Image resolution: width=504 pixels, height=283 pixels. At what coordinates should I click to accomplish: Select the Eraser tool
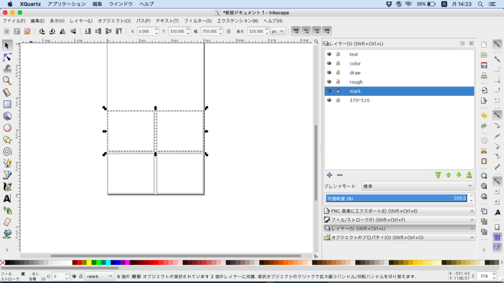(x=7, y=222)
